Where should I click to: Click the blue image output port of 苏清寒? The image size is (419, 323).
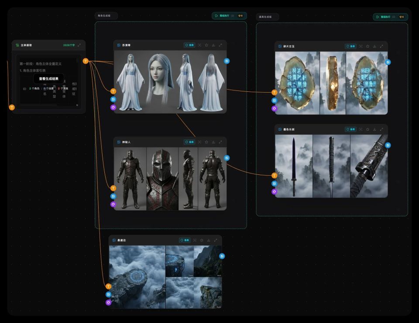227,61
